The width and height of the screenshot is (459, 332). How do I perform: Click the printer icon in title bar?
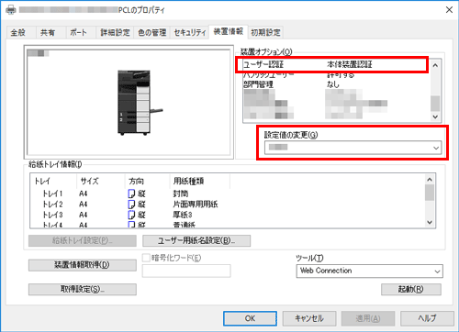click(x=11, y=9)
